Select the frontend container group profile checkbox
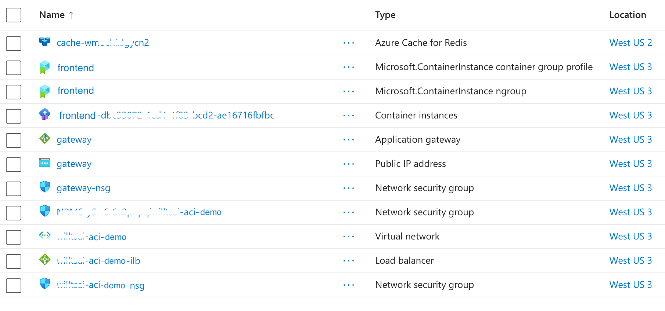Viewport: 665px width, 311px height. (x=14, y=68)
